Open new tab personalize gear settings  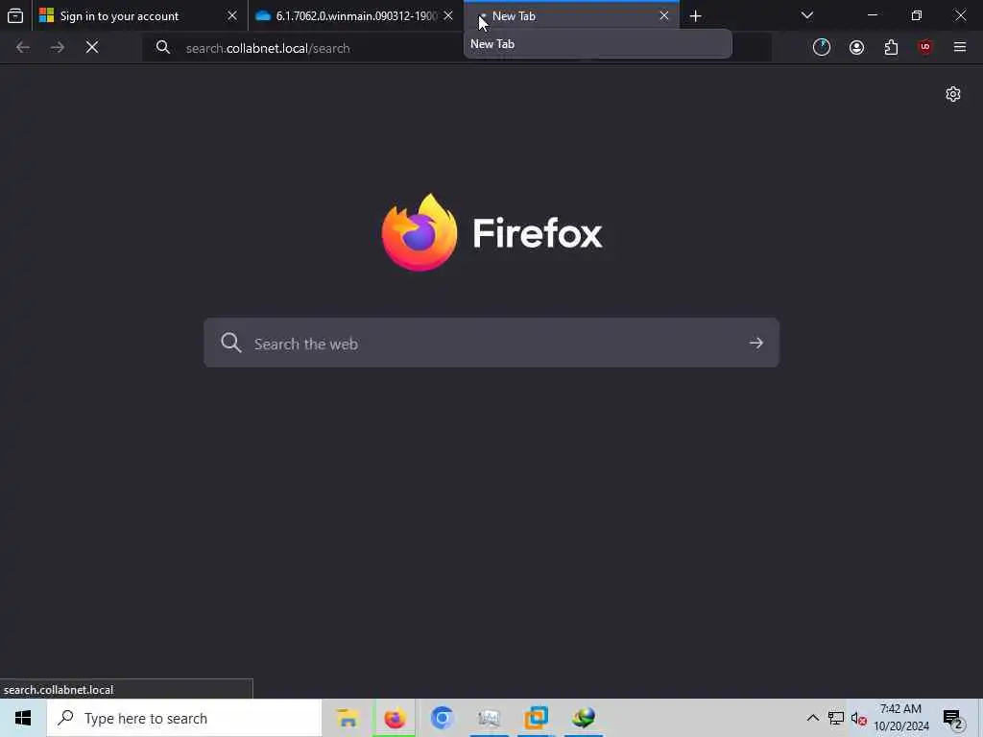(953, 94)
